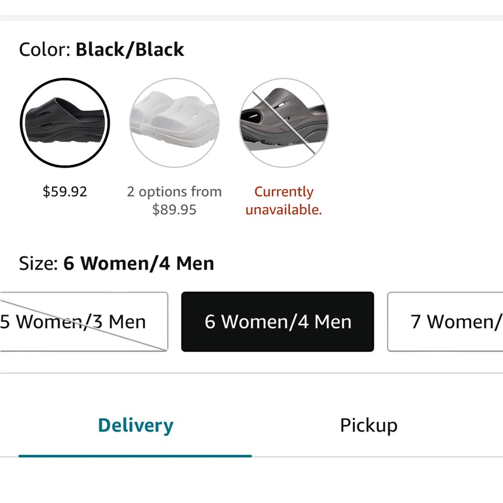503x503 pixels.
Task: Click the word 'Size:' label
Action: coord(39,264)
